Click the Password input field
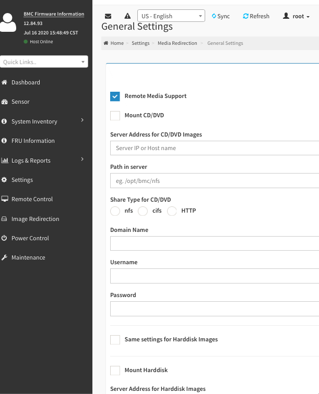 click(x=215, y=309)
